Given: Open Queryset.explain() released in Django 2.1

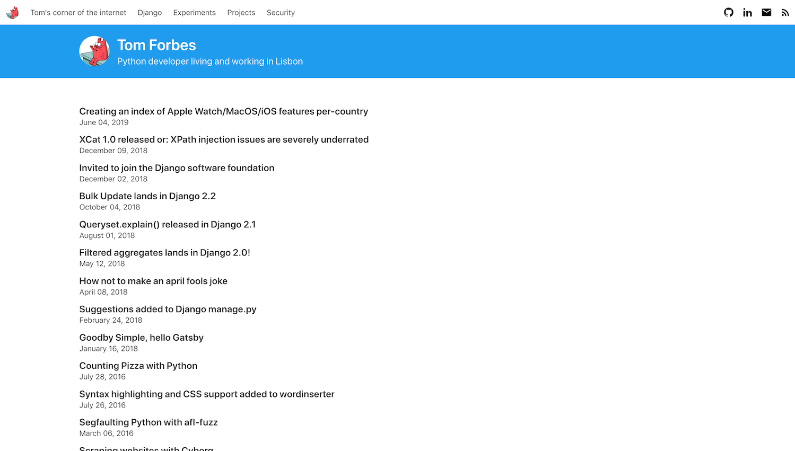Looking at the screenshot, I should (168, 225).
